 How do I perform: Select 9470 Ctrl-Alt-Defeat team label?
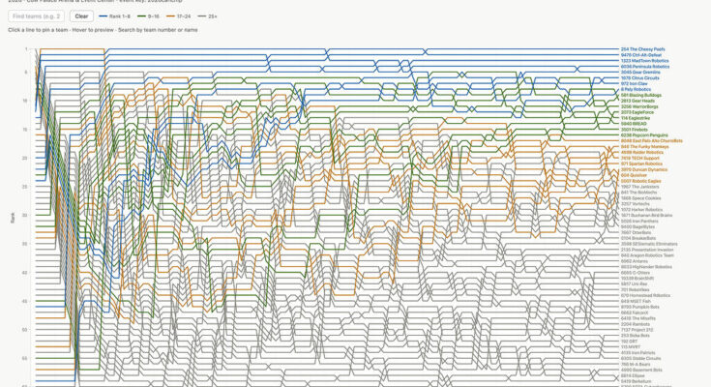coord(642,55)
